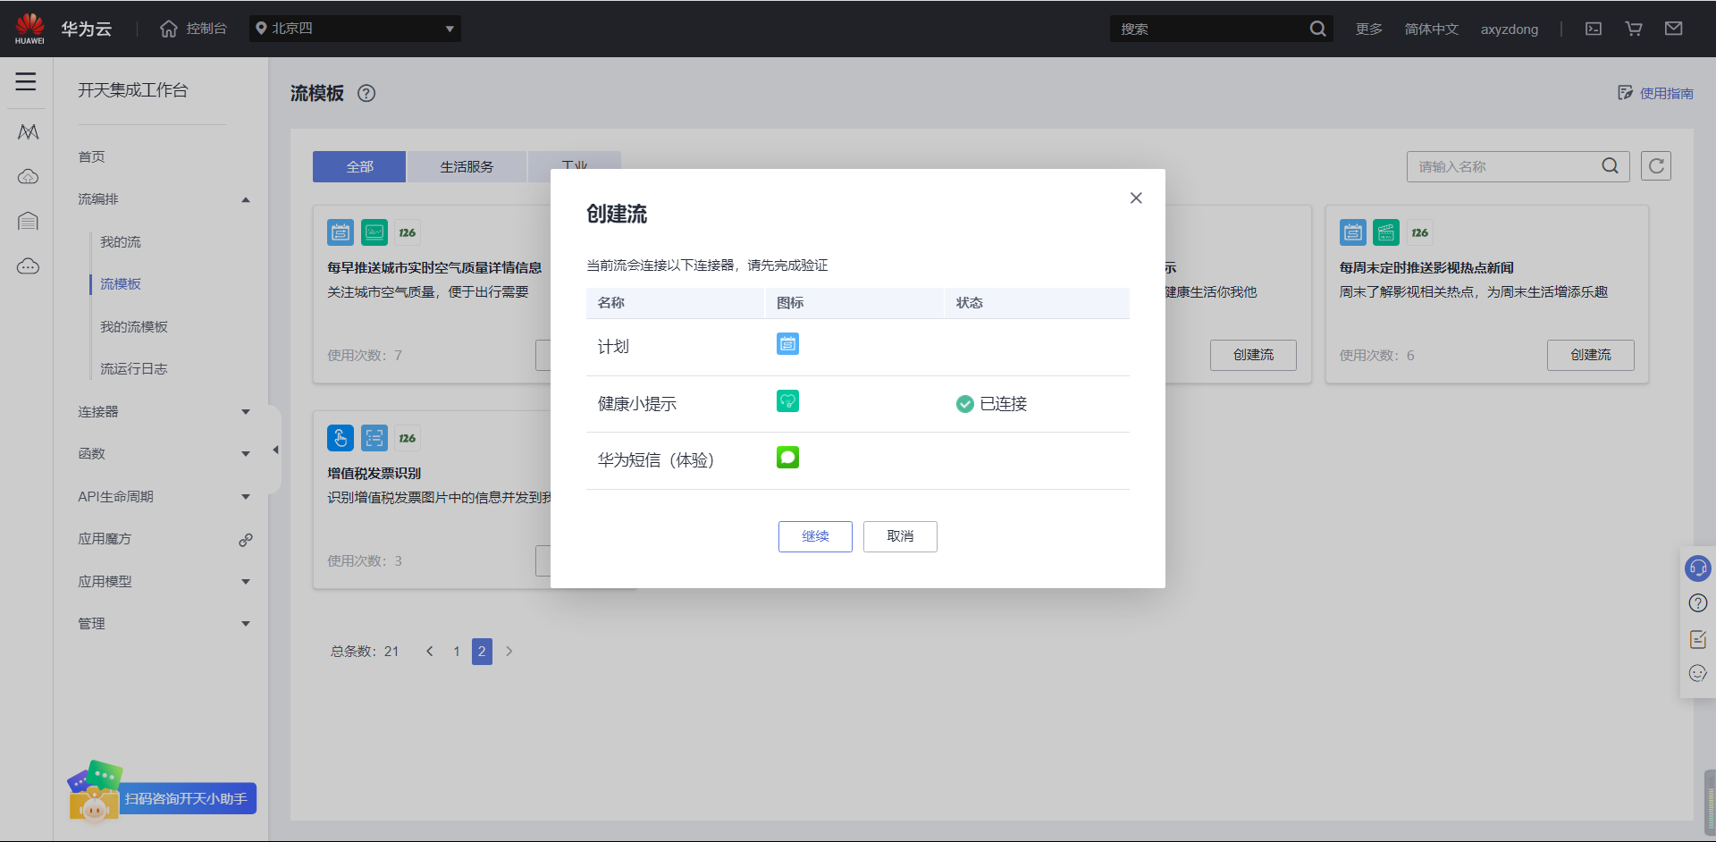Click the top search magnifier icon
Image resolution: width=1716 pixels, height=842 pixels.
pyautogui.click(x=1317, y=29)
